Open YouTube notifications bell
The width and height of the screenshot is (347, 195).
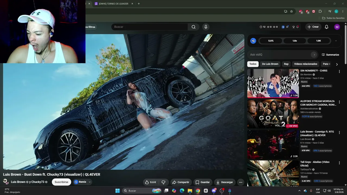(327, 27)
